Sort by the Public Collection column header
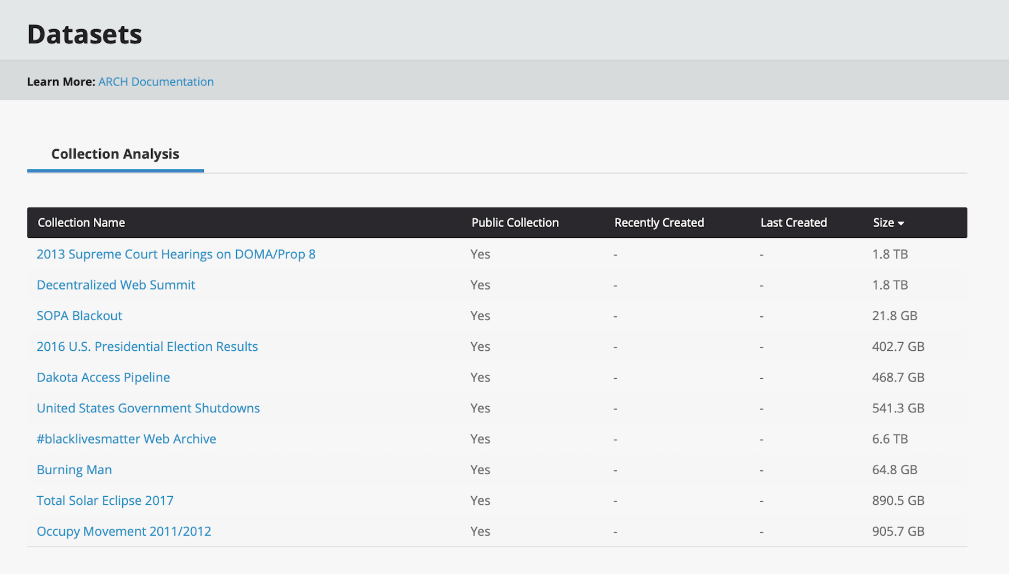This screenshot has width=1009, height=574. tap(515, 223)
